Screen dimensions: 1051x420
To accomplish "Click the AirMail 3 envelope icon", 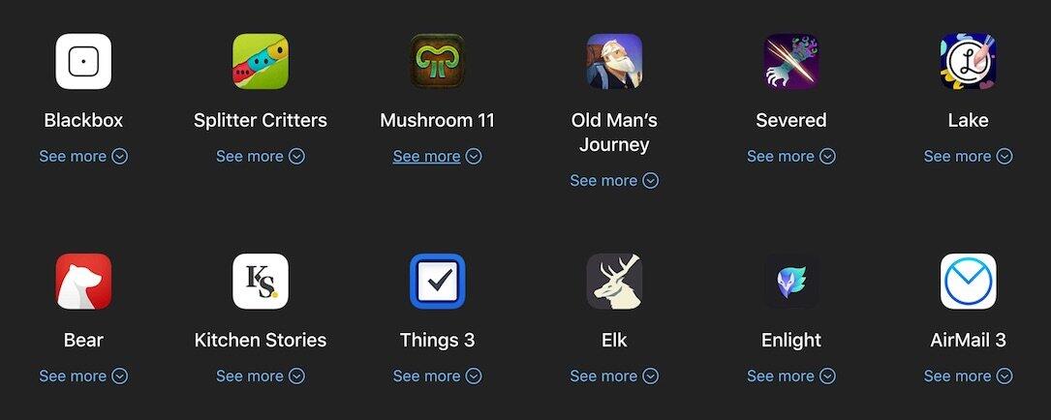I will tap(968, 282).
